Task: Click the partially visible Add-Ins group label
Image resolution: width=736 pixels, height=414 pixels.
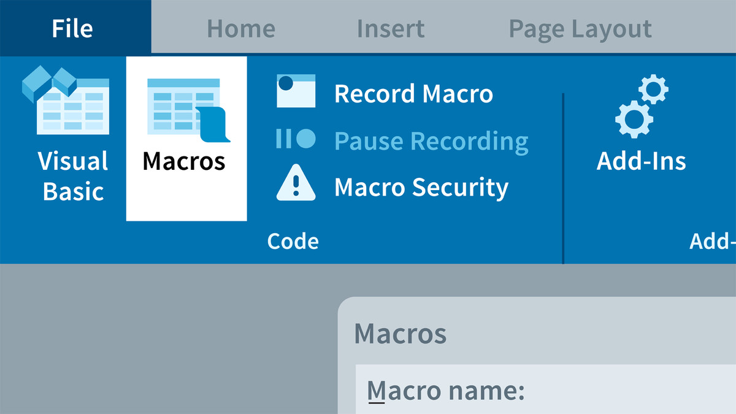Action: click(x=713, y=241)
